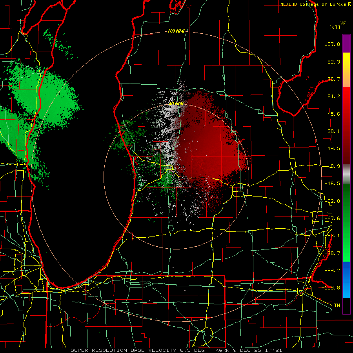Image resolution: width=353 pixels, height=353 pixels.
Task: Select the -78.7 velocity scale value
Action: tap(332, 253)
